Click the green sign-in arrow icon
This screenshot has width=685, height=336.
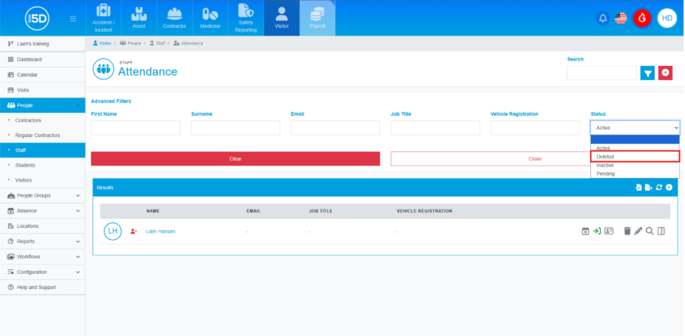click(x=596, y=231)
